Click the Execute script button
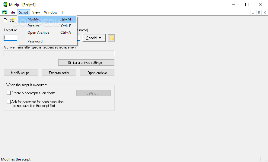This screenshot has width=268, height=162. (59, 73)
